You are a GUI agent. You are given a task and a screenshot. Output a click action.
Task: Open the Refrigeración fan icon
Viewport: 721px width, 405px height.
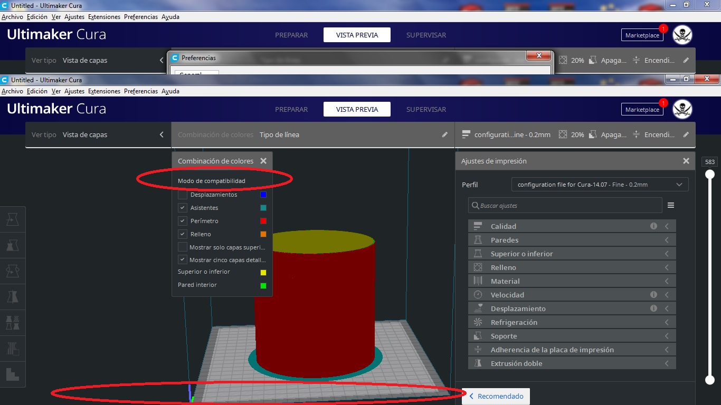[479, 322]
